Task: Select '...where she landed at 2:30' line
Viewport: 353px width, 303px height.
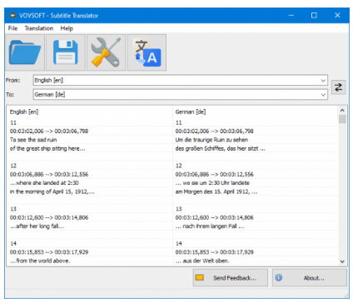Action: [44, 183]
